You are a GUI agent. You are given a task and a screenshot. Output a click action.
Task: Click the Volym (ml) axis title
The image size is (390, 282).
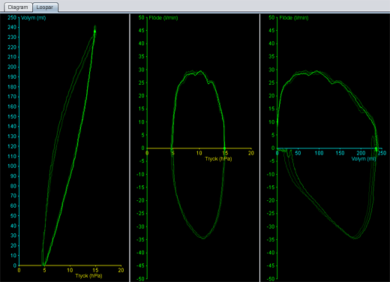coord(33,18)
